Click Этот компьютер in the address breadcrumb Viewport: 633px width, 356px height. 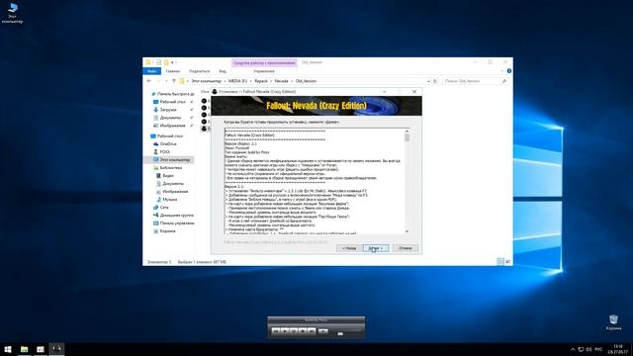point(207,81)
